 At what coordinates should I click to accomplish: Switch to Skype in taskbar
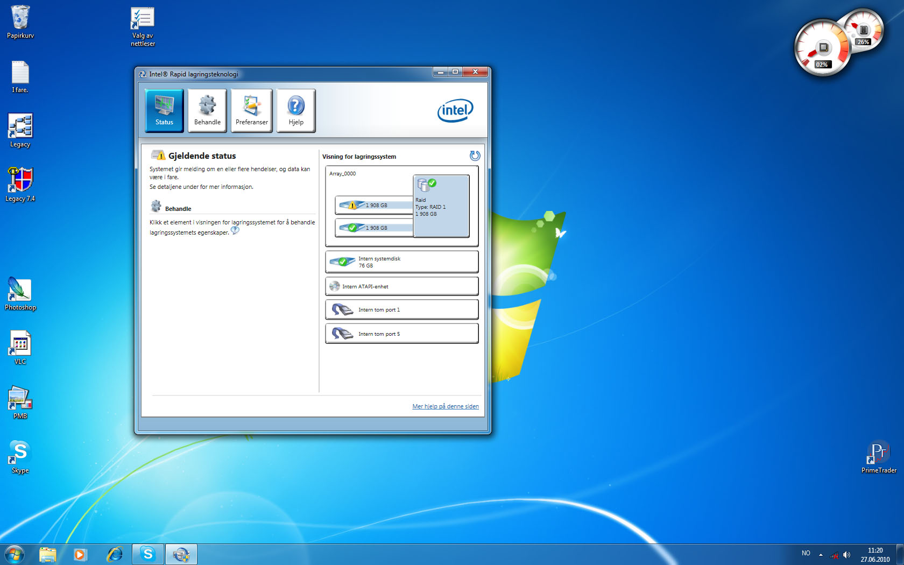coord(148,554)
